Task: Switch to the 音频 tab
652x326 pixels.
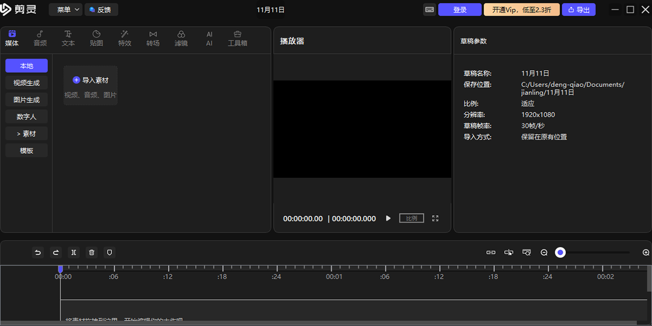Action: coord(40,39)
